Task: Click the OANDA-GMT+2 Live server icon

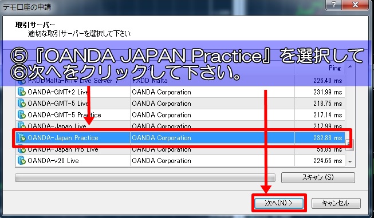Action: pyautogui.click(x=22, y=92)
